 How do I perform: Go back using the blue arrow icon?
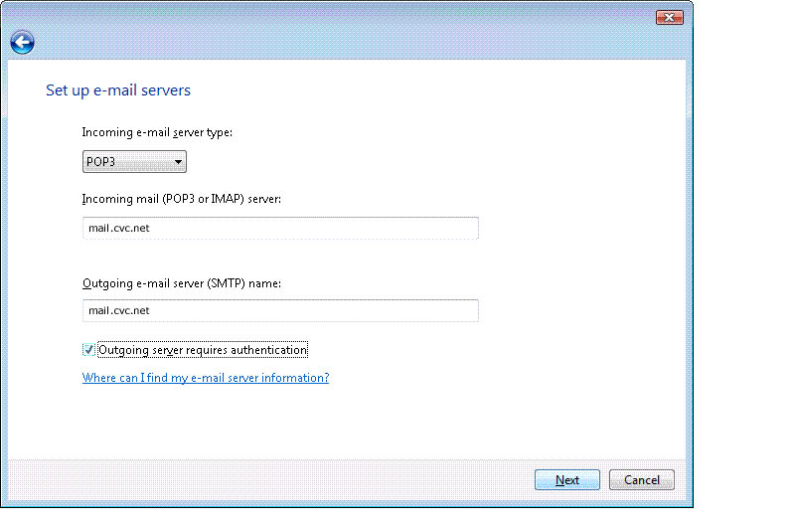click(x=22, y=42)
